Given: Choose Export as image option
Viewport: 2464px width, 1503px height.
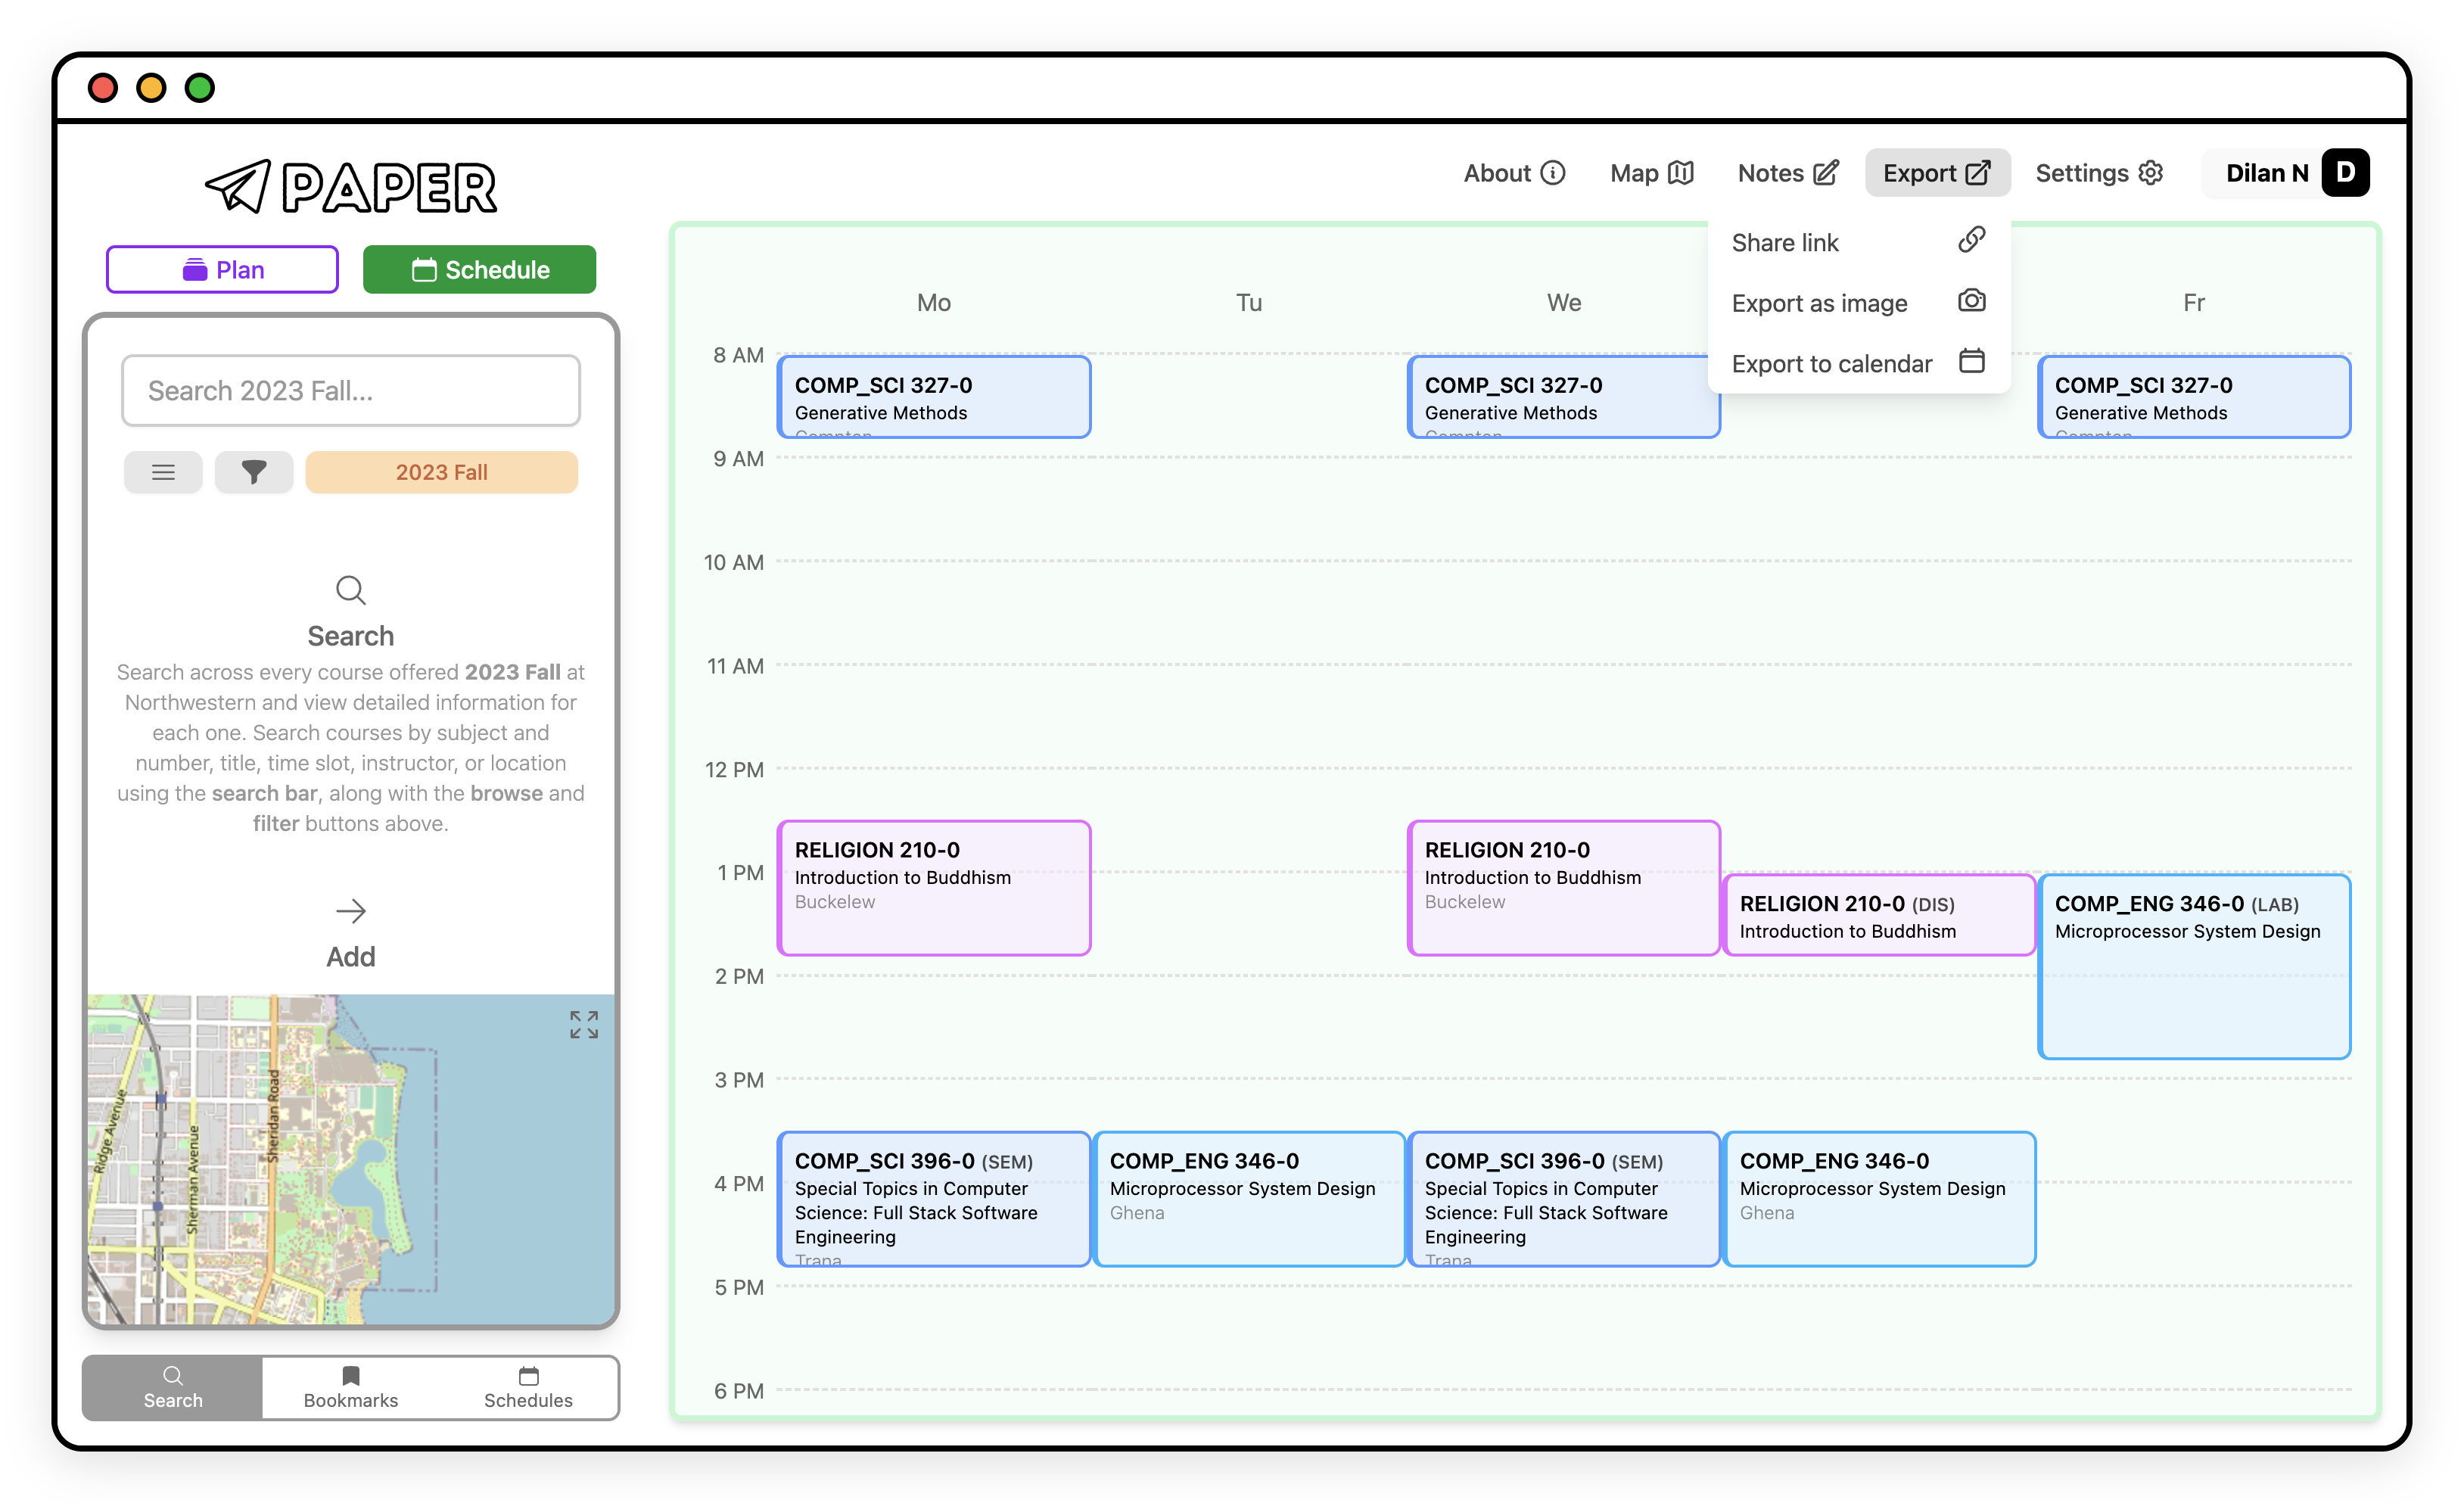Looking at the screenshot, I should [1859, 302].
